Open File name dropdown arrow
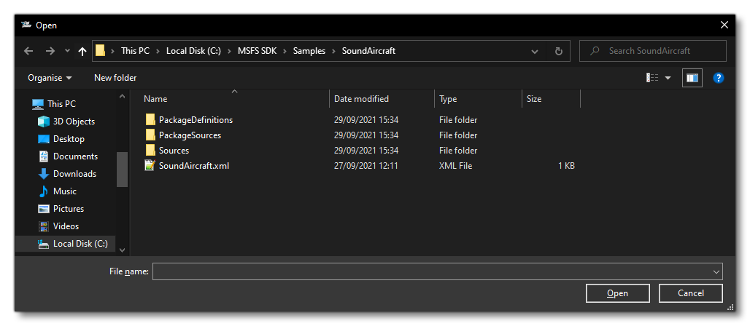750x326 pixels. [716, 271]
